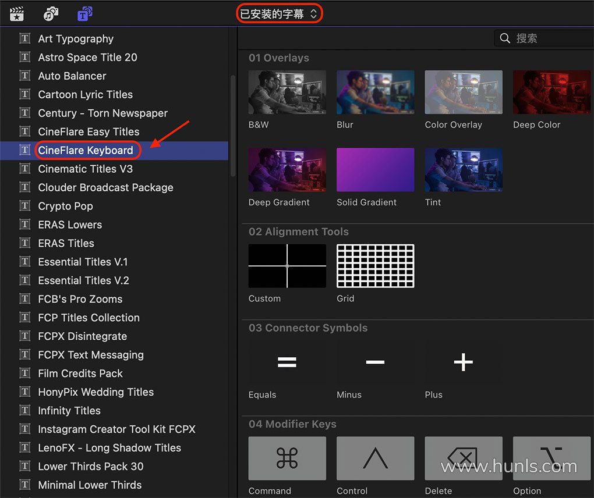594x498 pixels.
Task: Open the Photos and Audio sidebar
Action: point(51,13)
